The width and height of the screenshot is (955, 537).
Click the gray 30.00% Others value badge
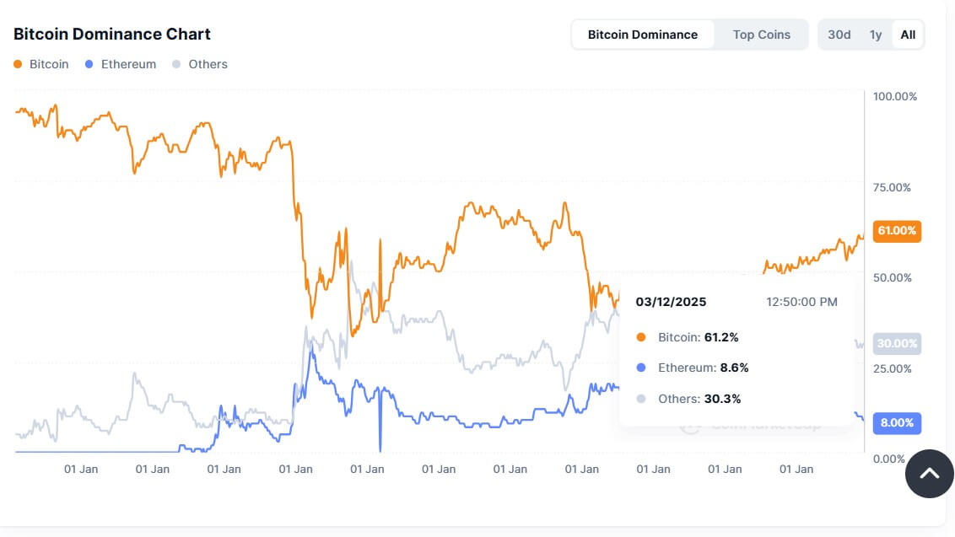pos(897,343)
